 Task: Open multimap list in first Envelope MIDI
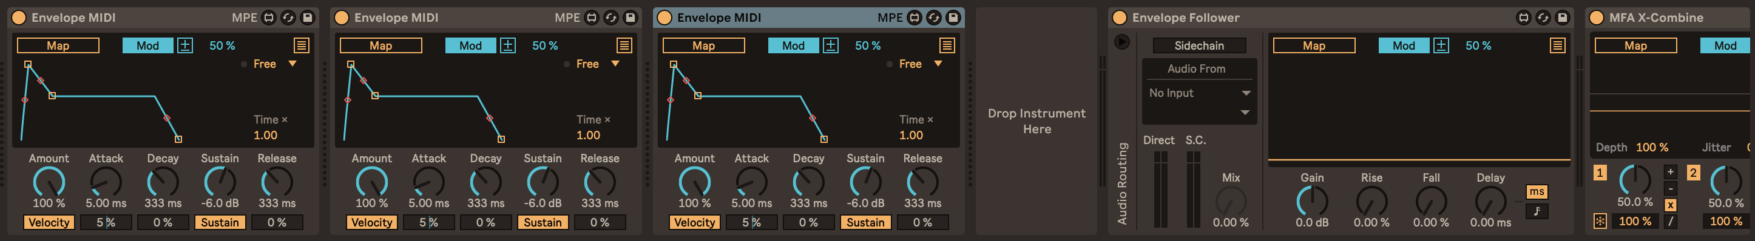[x=301, y=45]
